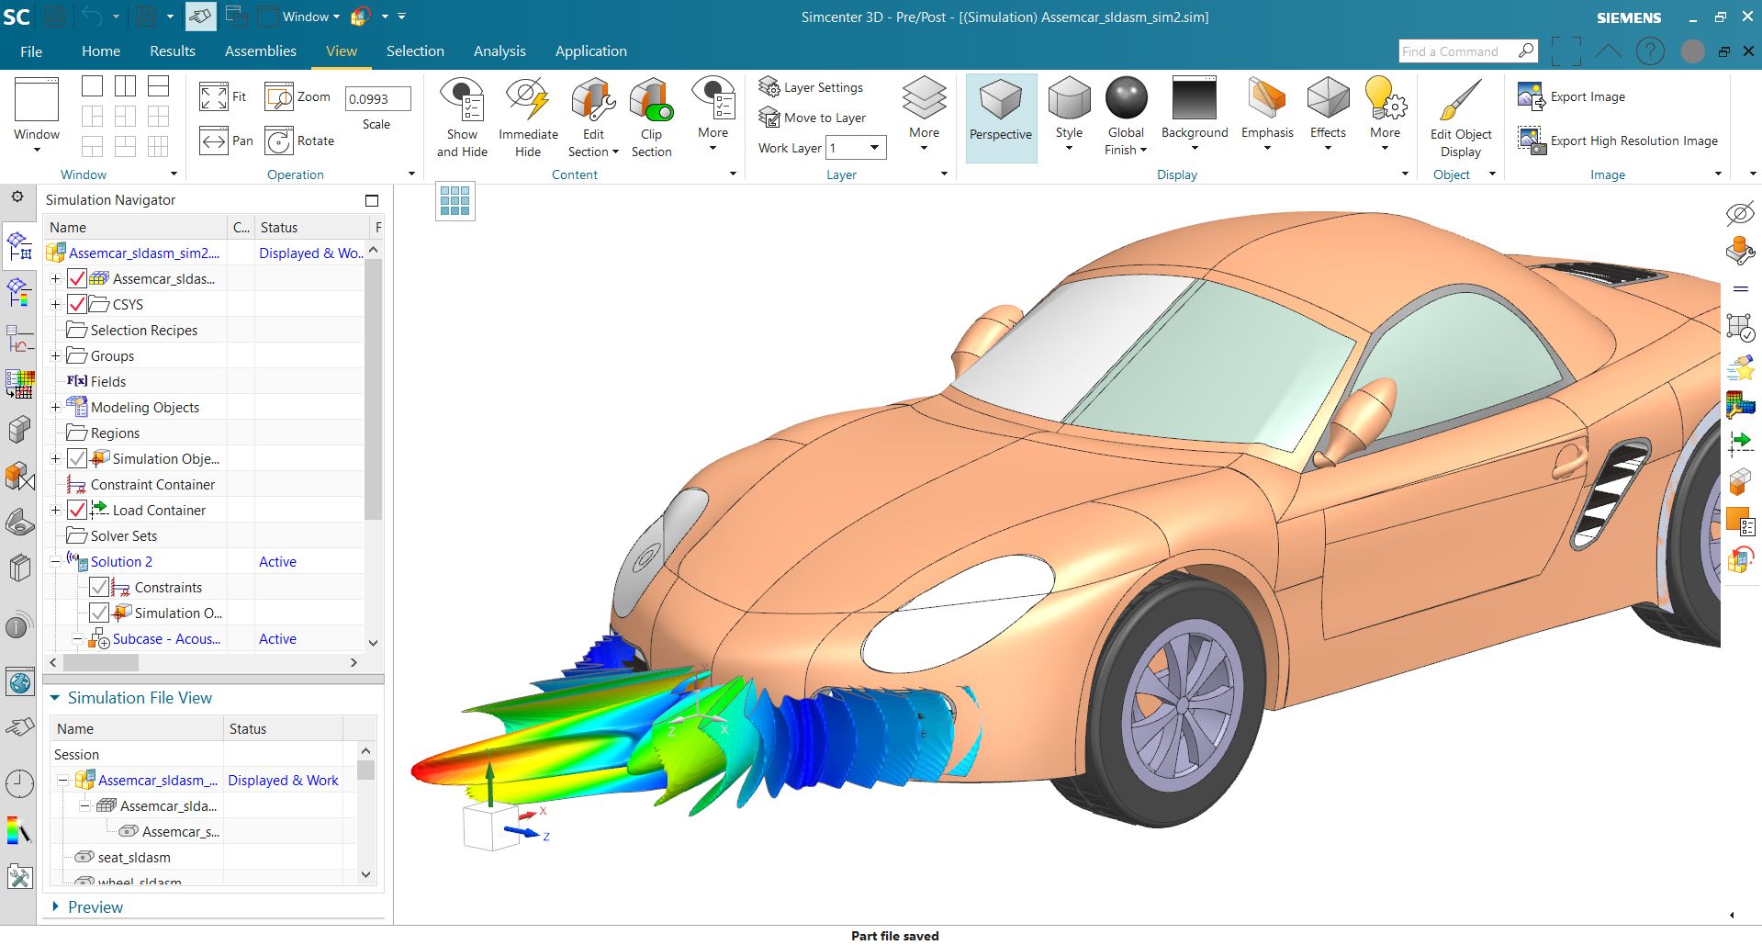1762x945 pixels.
Task: Uncheck the Constraints checkbox under Solution 2
Action: point(98,587)
